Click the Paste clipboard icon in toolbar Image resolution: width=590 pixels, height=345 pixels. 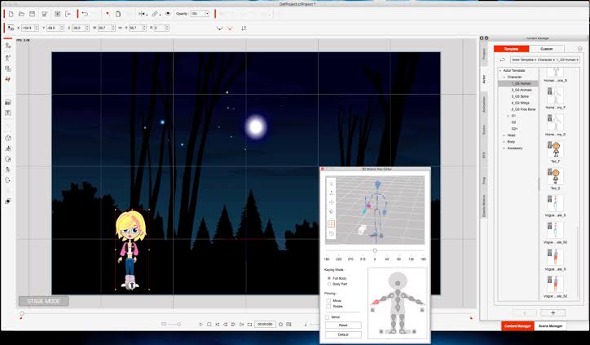(x=118, y=14)
